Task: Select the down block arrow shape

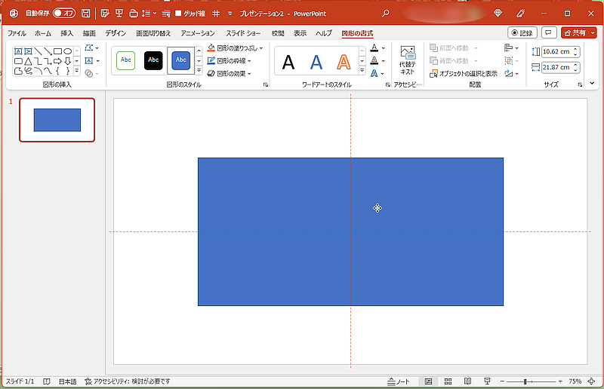Action: 67,61
